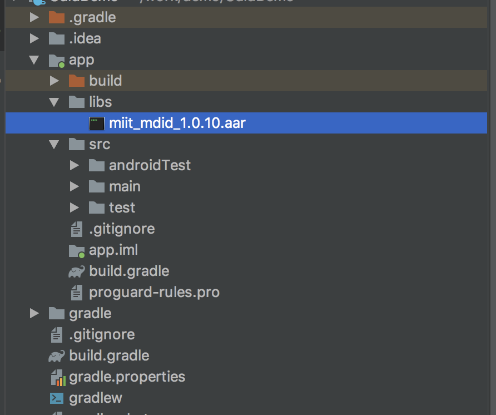Viewport: 496px width, 415px height.
Task: Click the orange build folder icon
Action: (76, 81)
